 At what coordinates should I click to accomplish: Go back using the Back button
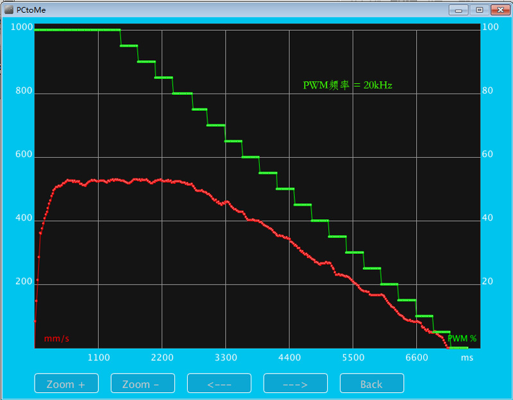click(372, 383)
